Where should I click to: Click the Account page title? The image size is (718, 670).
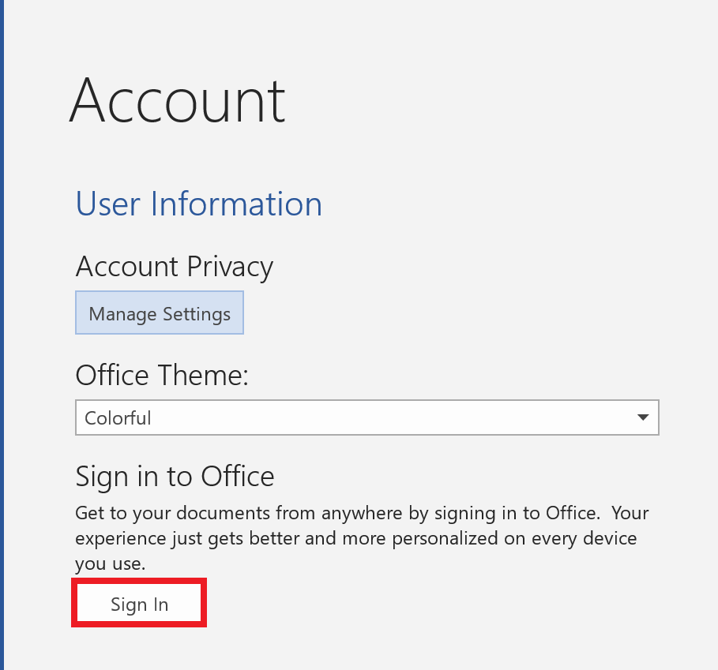178,100
